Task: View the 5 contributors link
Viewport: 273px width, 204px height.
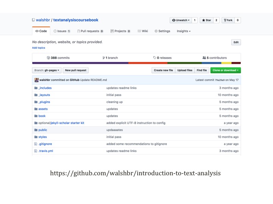Action: [x=215, y=58]
